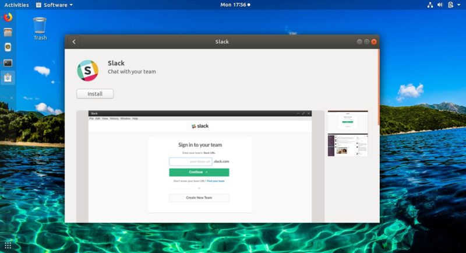Image resolution: width=466 pixels, height=253 pixels.
Task: Open Firefox from the dock
Action: point(8,17)
